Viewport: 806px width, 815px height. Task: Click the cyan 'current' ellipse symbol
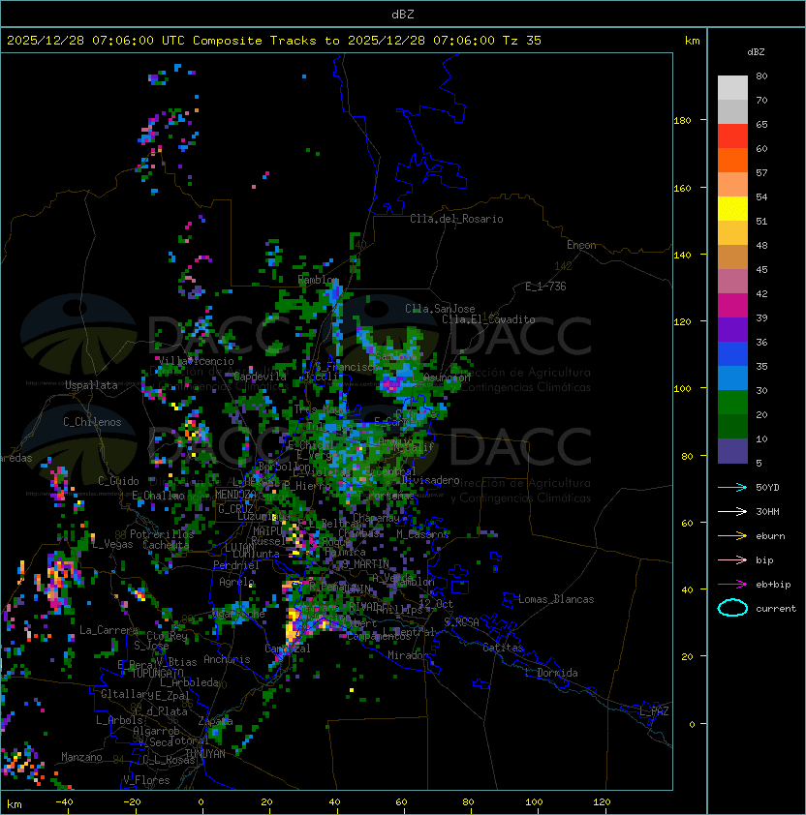pos(732,608)
